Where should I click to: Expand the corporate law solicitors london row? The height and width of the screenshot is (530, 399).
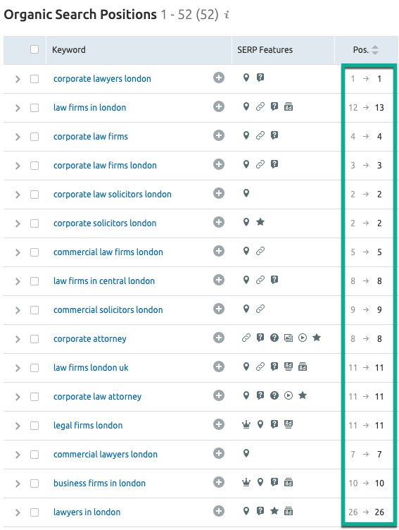coord(18,195)
